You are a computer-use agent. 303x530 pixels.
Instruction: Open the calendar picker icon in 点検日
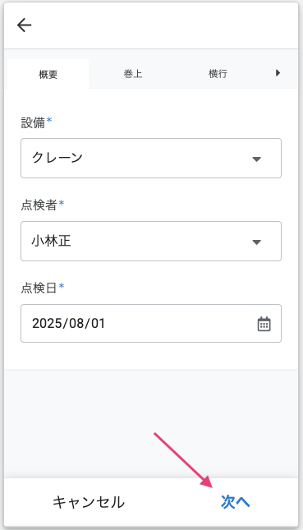(264, 324)
